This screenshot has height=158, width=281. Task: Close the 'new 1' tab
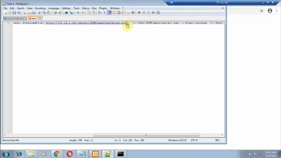tap(40, 18)
